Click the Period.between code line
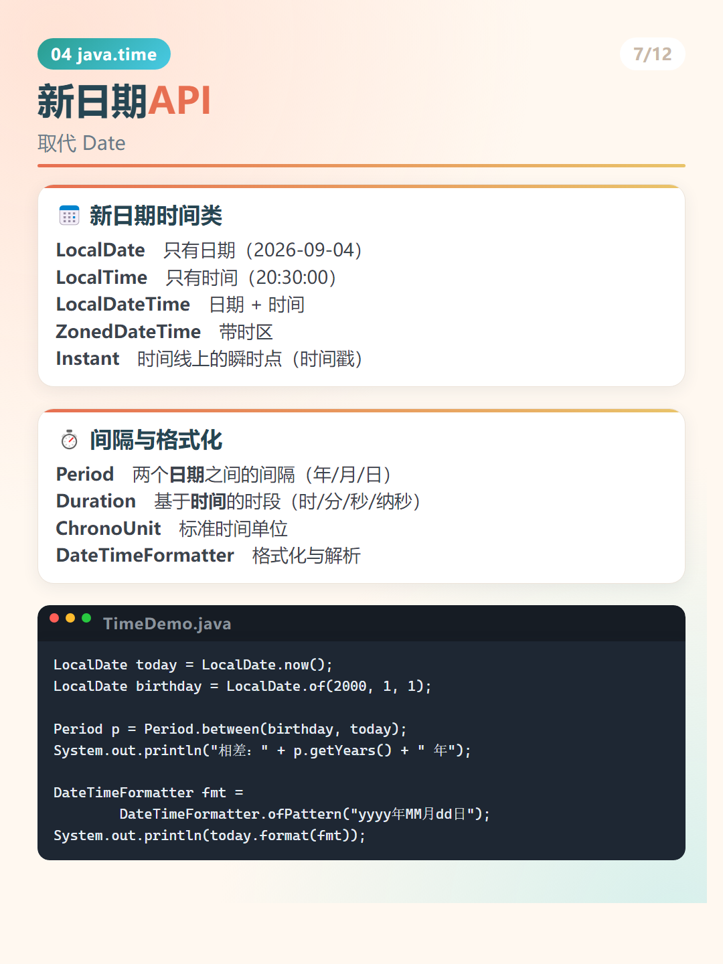This screenshot has height=964, width=723. coord(230,729)
